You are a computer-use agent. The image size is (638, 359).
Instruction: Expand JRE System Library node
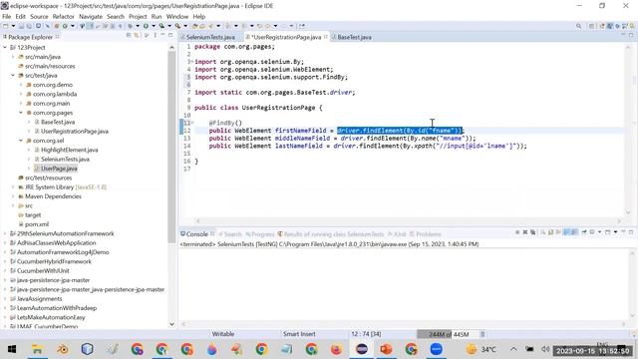coord(13,187)
